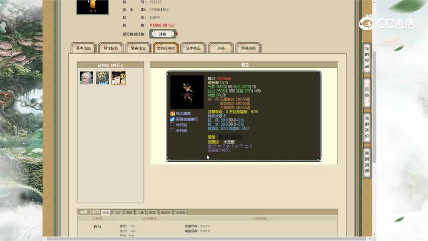Click the scrollbar down arrow
This screenshot has width=428, height=241.
(x=374, y=234)
